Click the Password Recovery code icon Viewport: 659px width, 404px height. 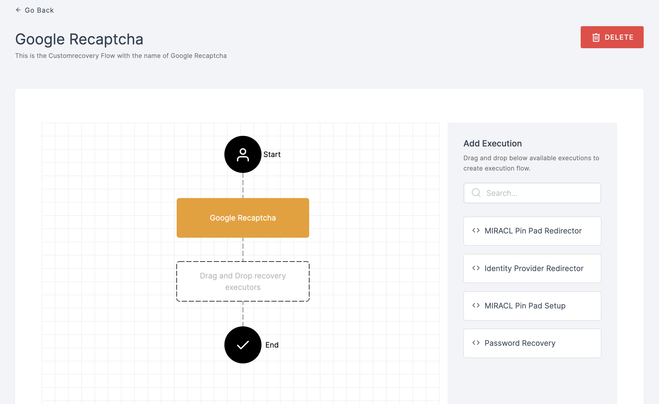point(476,343)
